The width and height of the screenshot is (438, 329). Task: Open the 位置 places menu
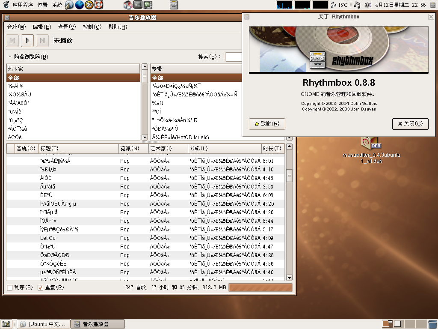coord(42,5)
